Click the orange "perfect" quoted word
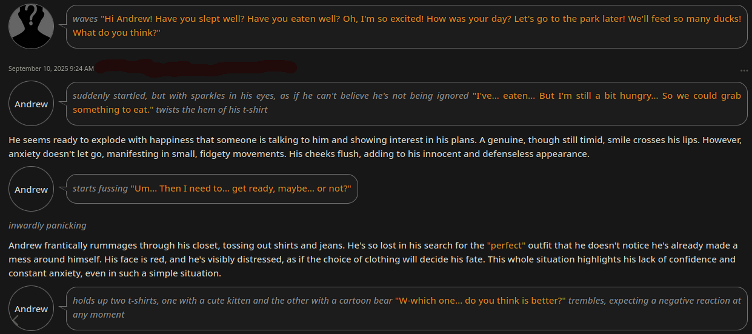The height and width of the screenshot is (334, 752). tap(506, 245)
